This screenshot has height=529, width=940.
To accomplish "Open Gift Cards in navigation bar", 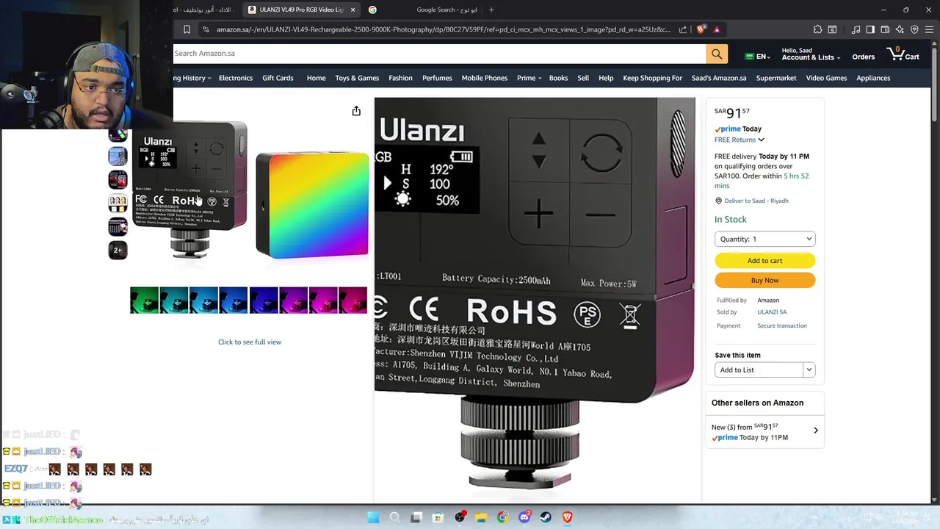I will [278, 78].
